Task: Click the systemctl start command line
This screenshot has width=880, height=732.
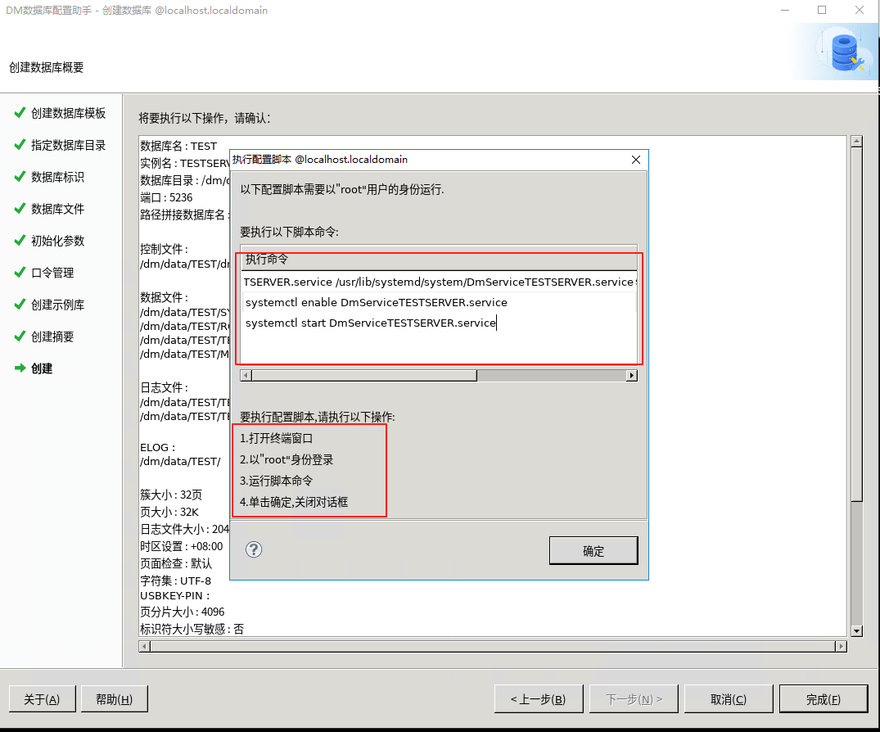Action: (x=371, y=323)
